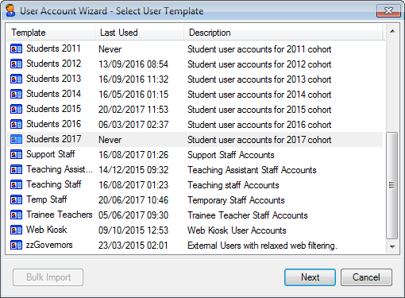Click the scrollbar down arrow

coord(392,246)
